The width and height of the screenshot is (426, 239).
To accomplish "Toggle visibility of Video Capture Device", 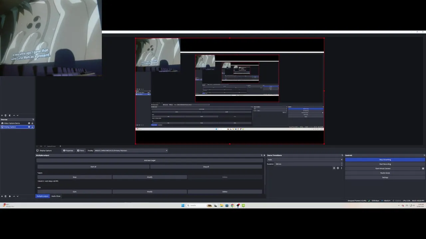I will coord(29,123).
